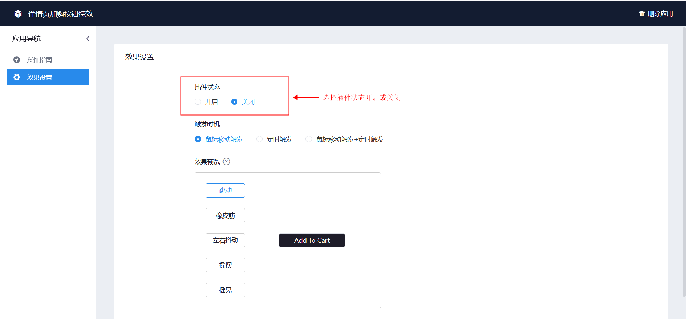Select the 橡皮筋 effect button

225,215
